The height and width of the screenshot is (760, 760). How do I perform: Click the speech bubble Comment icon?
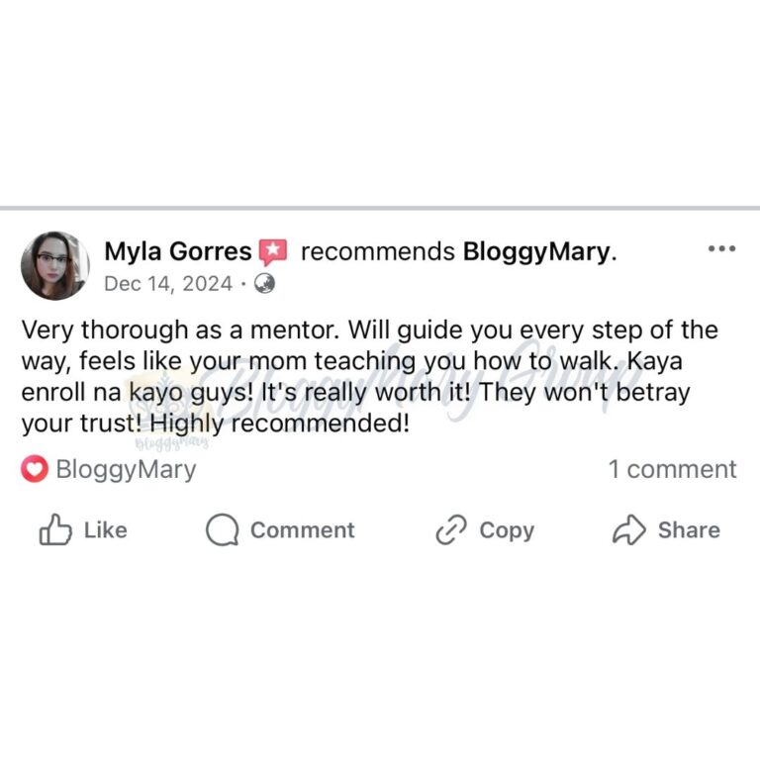222,531
